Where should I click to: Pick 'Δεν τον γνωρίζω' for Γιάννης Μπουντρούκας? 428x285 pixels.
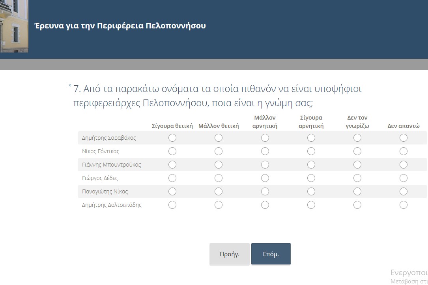[357, 165]
